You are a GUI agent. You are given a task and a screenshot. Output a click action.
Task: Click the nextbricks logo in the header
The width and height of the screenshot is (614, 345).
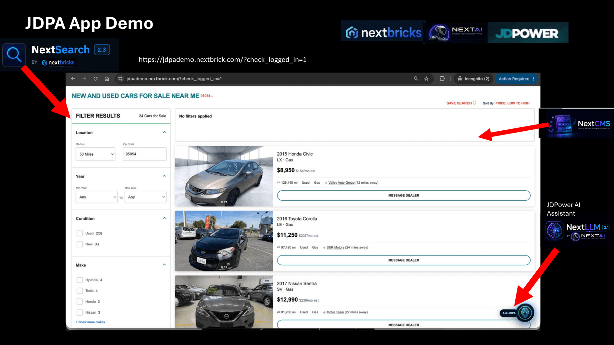[x=383, y=32]
